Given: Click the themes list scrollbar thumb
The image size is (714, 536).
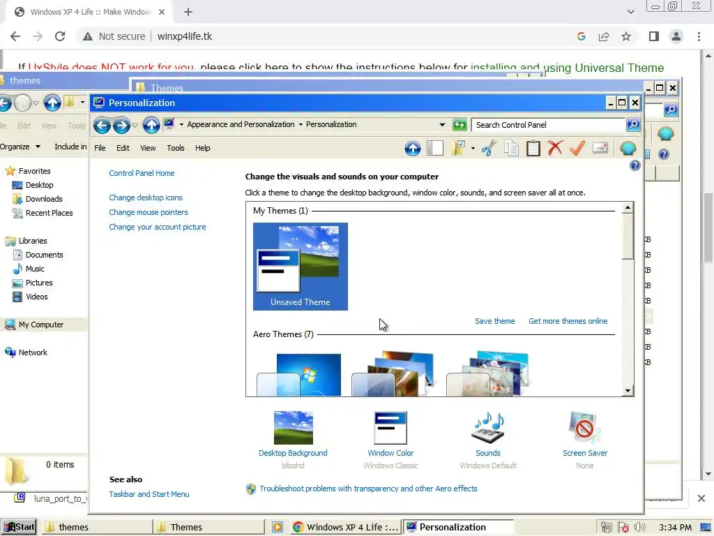Looking at the screenshot, I should 628,236.
